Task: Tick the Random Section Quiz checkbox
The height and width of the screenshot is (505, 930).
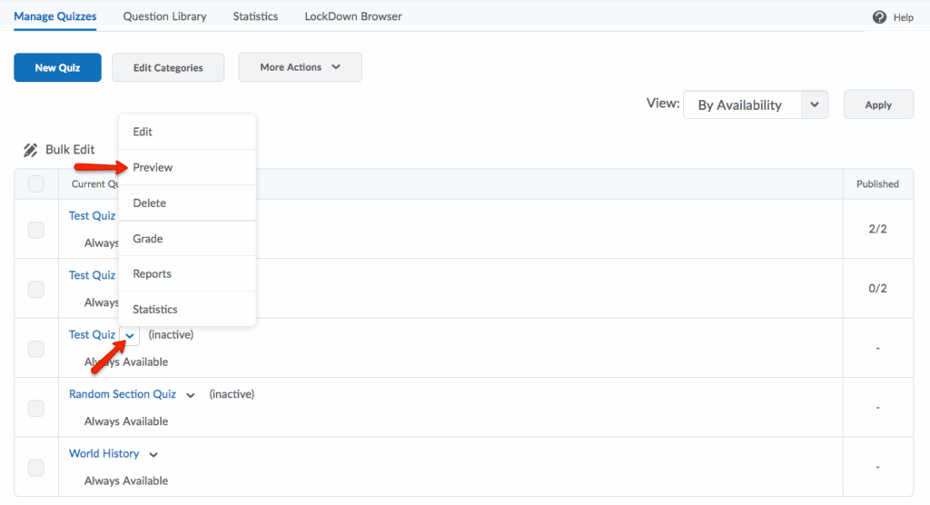Action: pyautogui.click(x=36, y=408)
